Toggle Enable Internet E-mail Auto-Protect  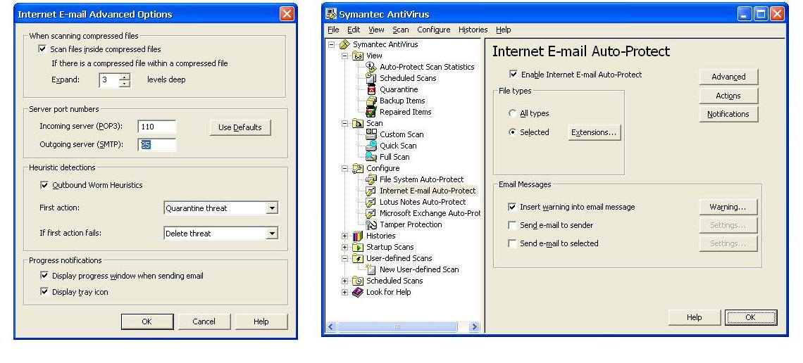513,74
